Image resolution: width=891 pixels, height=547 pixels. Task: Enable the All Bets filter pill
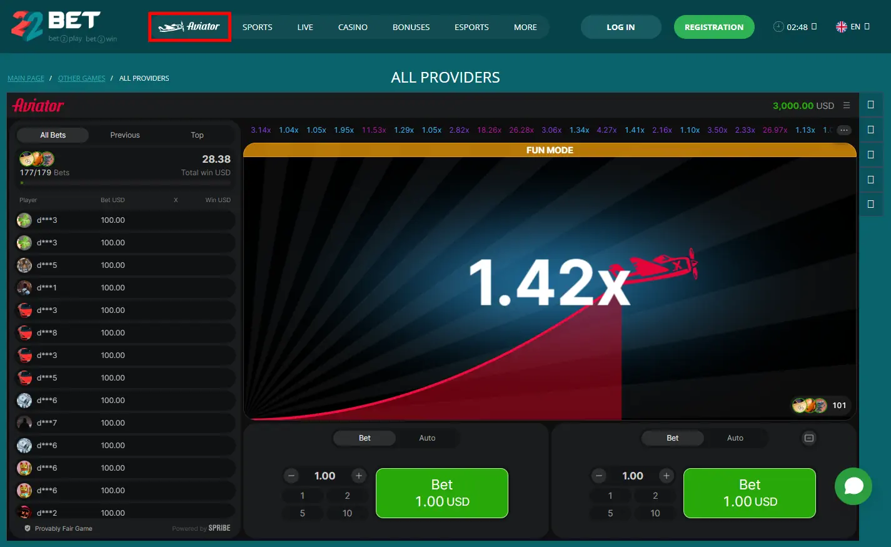pyautogui.click(x=53, y=135)
